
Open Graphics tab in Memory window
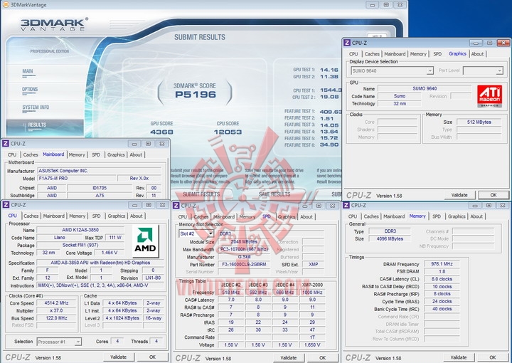457,216
